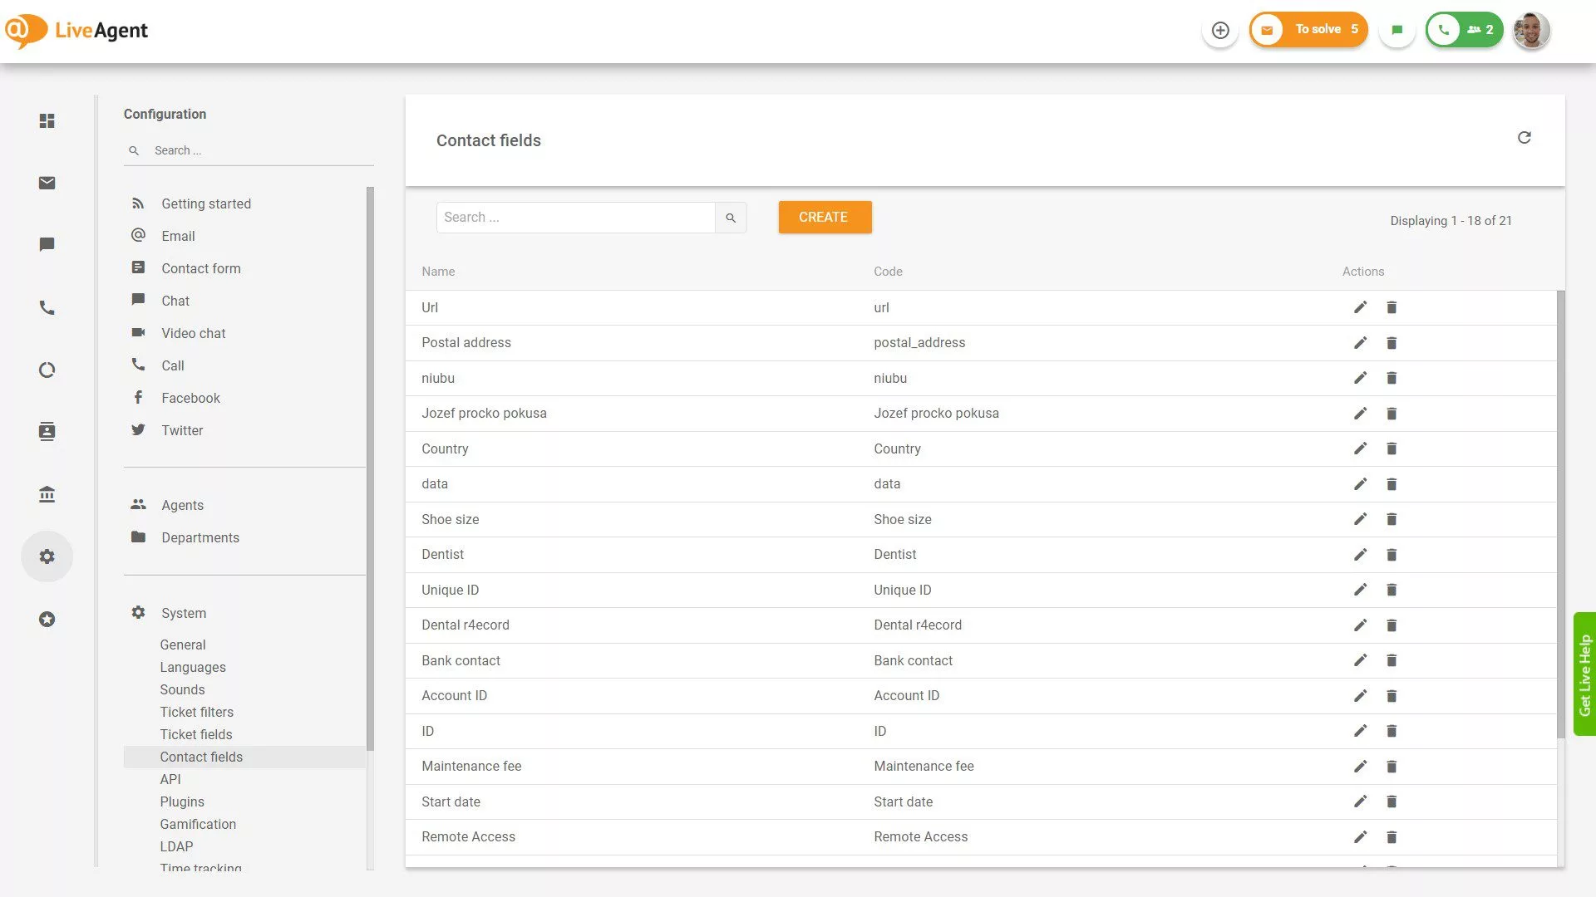Edit the Url field with the pencil icon

[1360, 307]
